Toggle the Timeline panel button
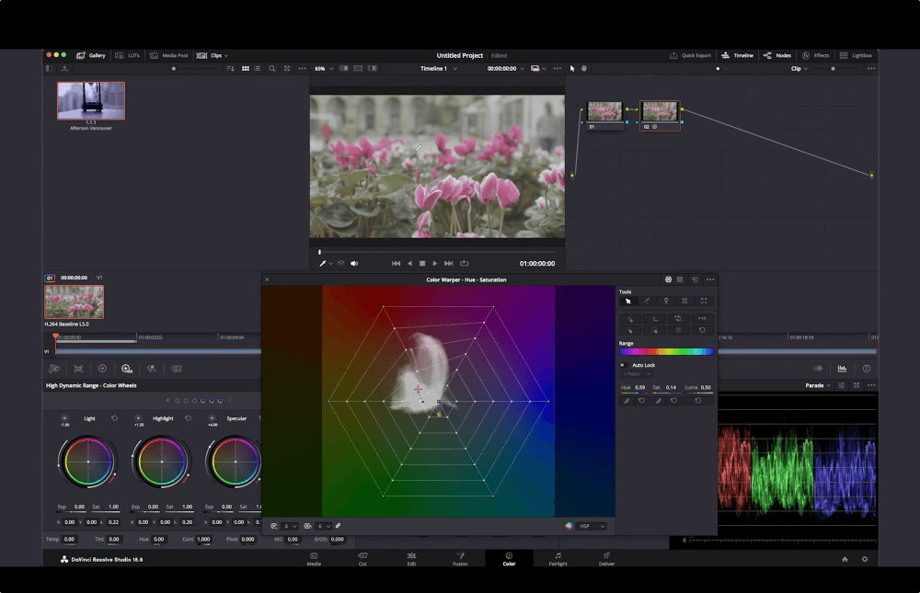The image size is (920, 593). click(x=737, y=55)
